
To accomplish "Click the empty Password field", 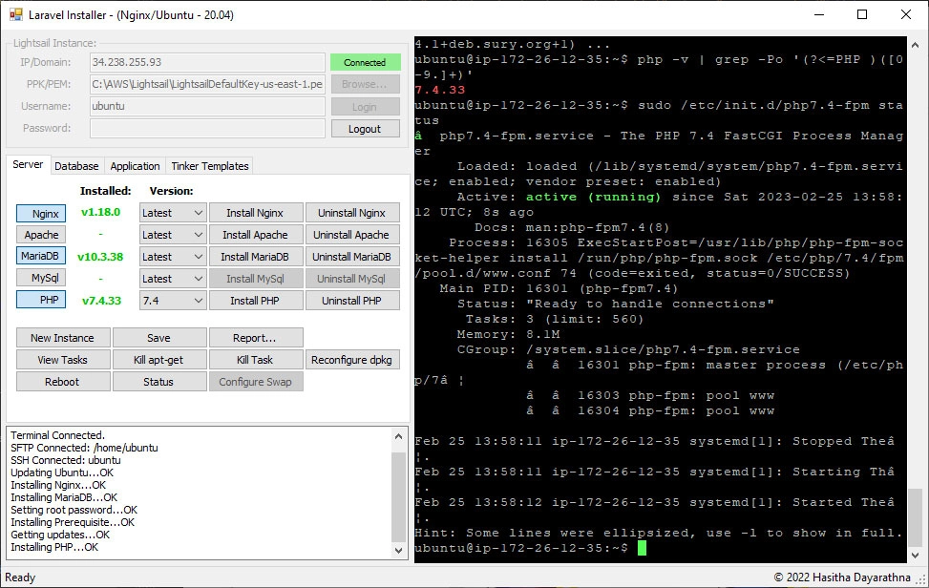I will pyautogui.click(x=207, y=128).
